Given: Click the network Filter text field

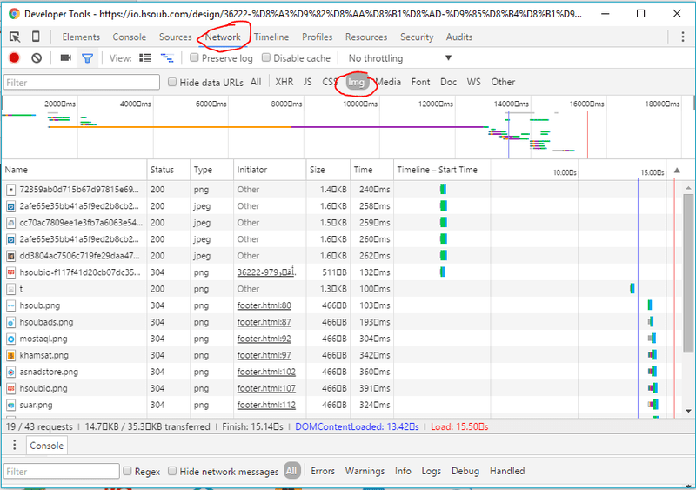Looking at the screenshot, I should [82, 82].
